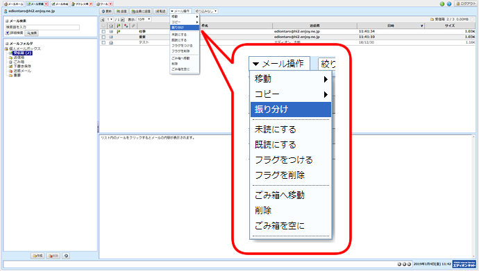Select the 迷惑メール folder
The image size is (479, 271).
click(x=22, y=71)
